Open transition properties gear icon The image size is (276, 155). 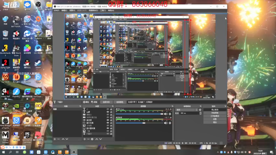pos(200,110)
